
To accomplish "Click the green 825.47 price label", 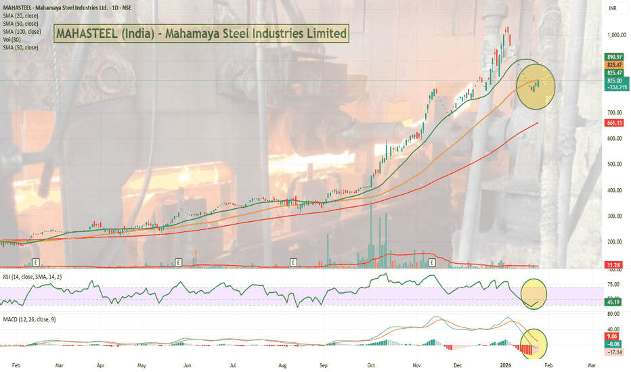I will [x=615, y=73].
